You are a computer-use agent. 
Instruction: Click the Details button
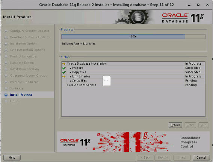pyautogui.click(x=175, y=125)
